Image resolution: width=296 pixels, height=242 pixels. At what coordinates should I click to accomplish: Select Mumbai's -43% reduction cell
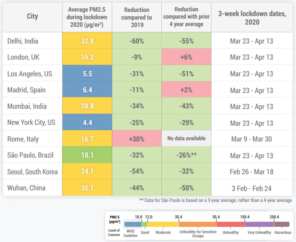[186, 106]
